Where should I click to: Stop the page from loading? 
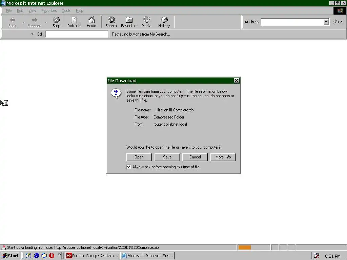57,22
